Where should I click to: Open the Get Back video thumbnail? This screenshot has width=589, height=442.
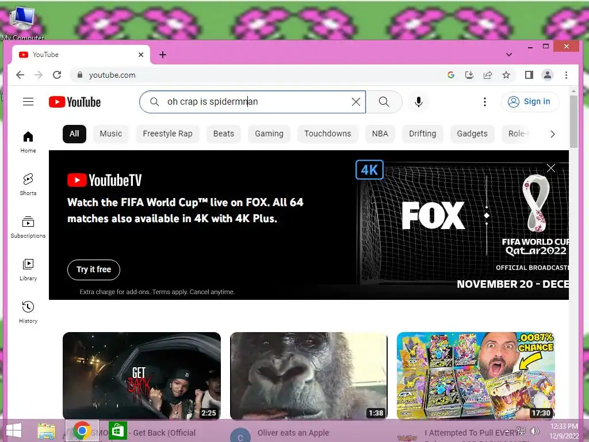click(141, 376)
